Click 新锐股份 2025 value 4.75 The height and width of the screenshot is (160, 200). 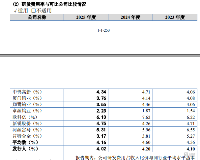tap(101, 123)
